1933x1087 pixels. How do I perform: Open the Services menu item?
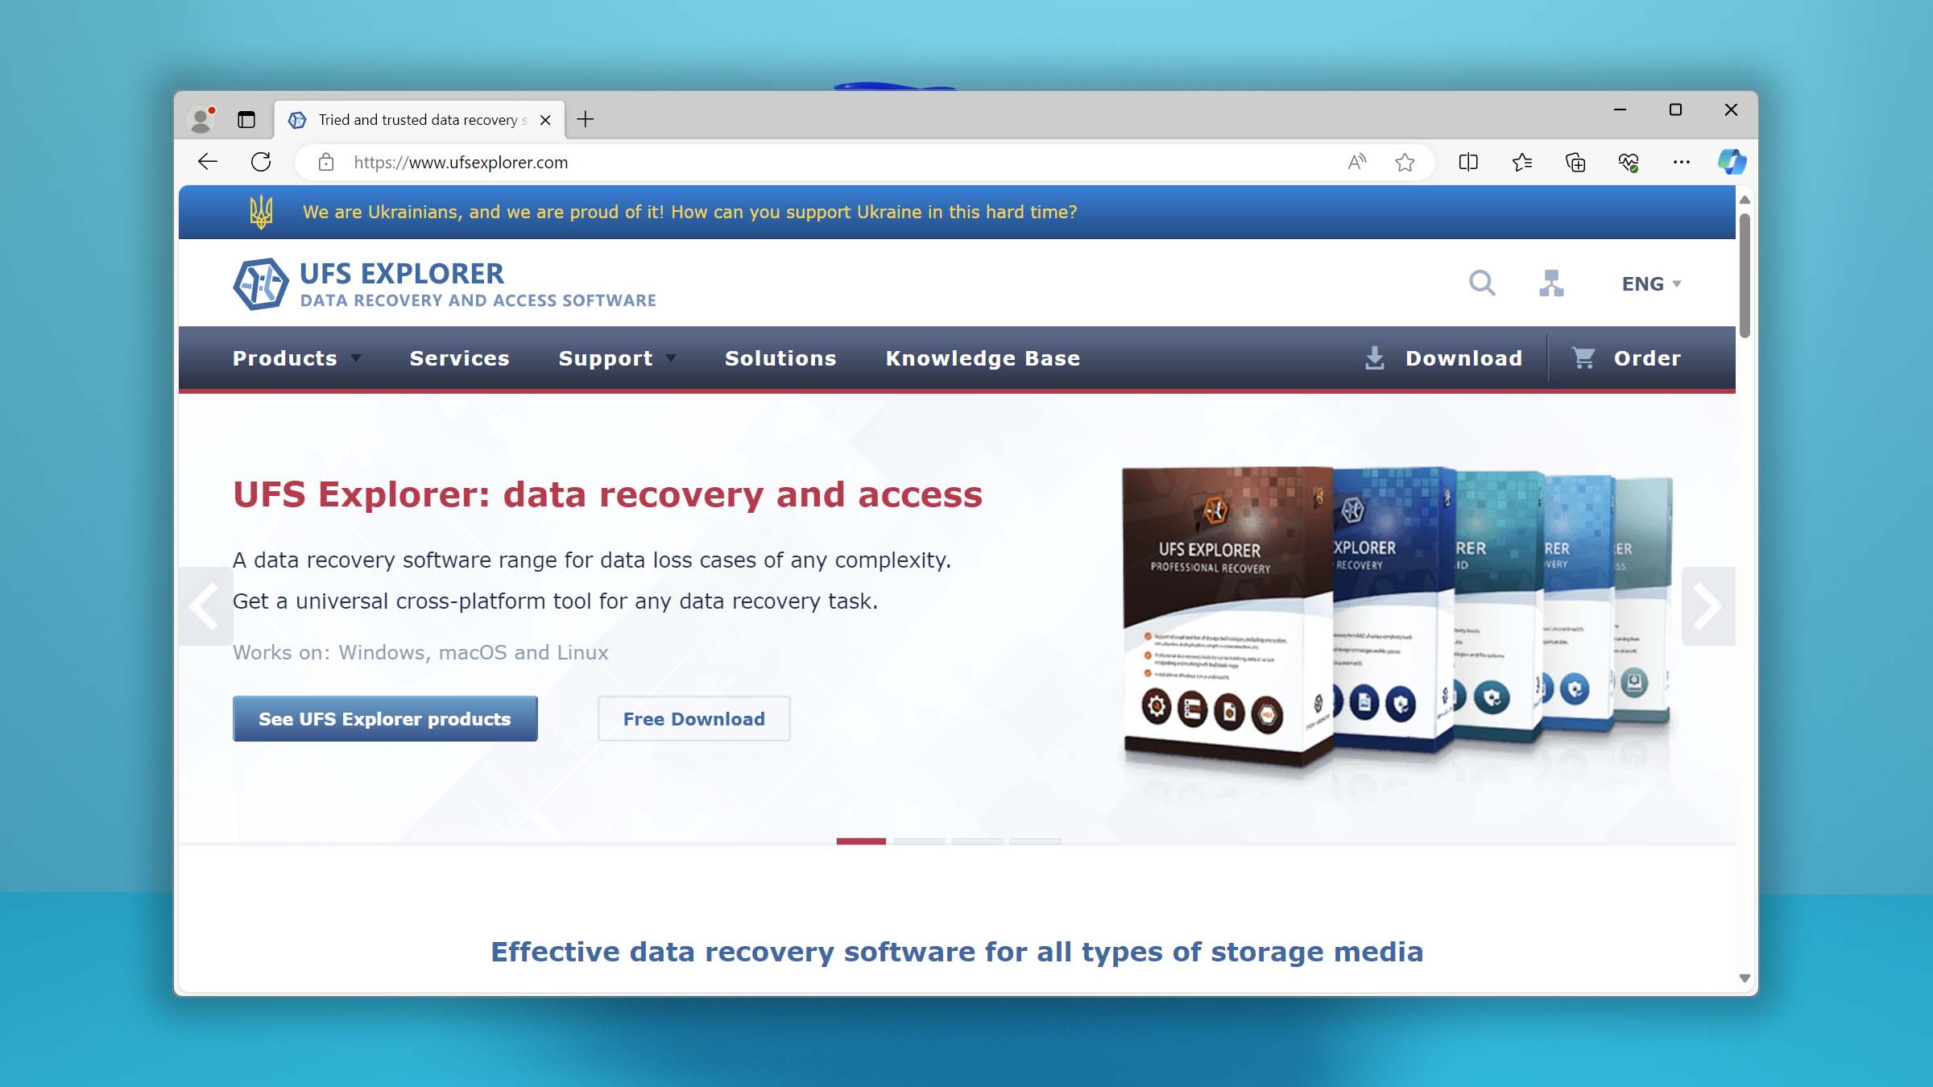(x=459, y=358)
